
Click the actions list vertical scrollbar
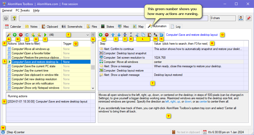point(93,67)
